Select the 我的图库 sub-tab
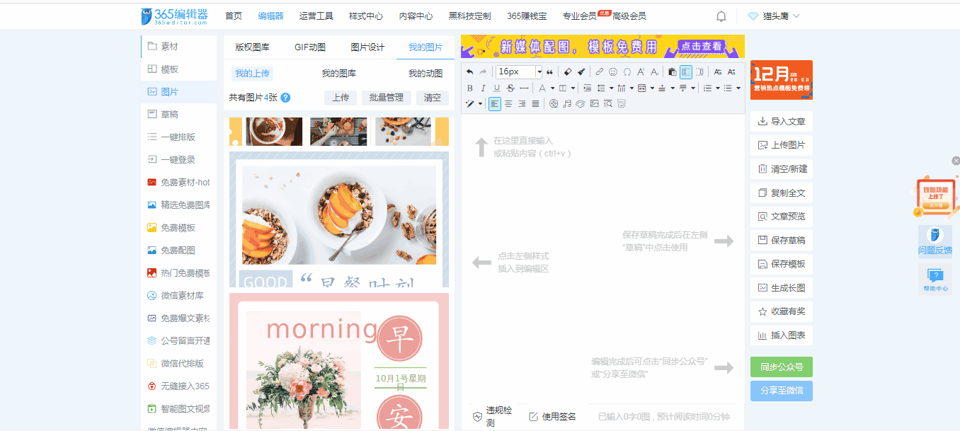 (x=338, y=74)
